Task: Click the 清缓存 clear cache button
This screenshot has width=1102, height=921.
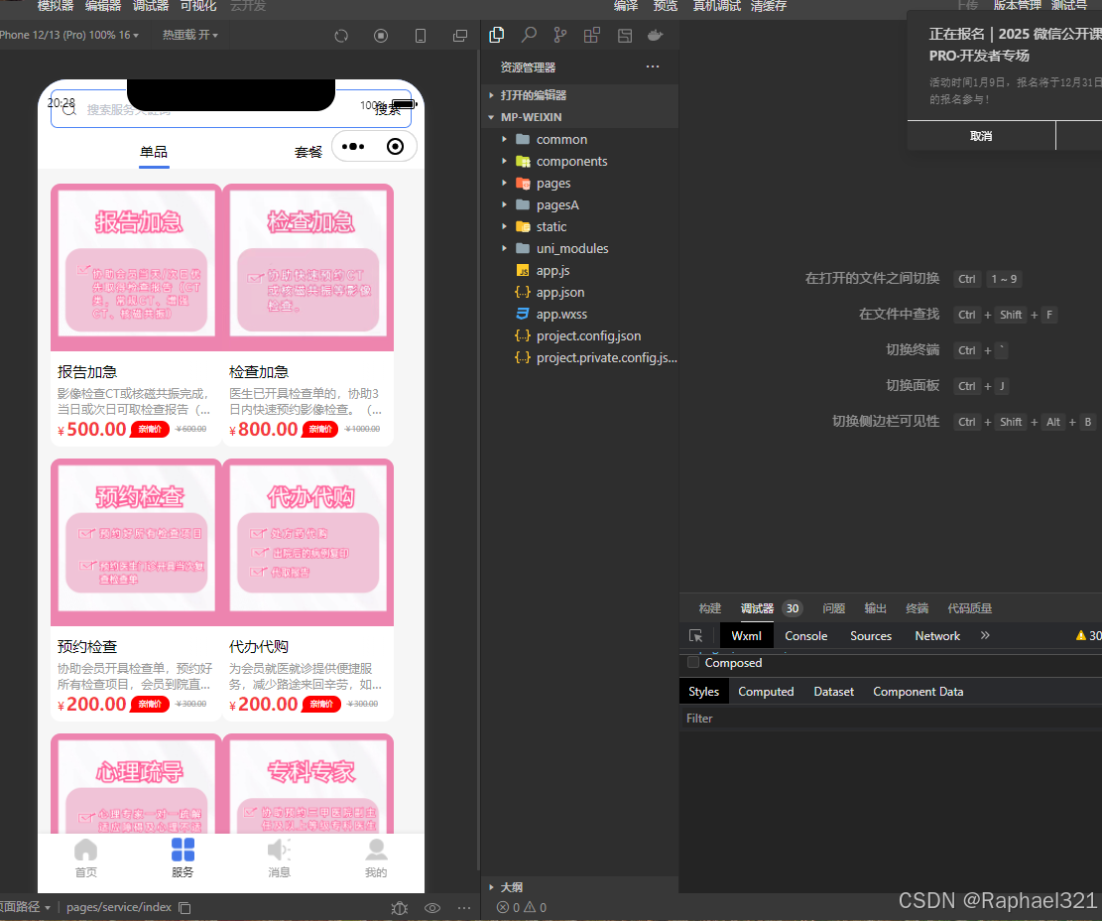Action: click(768, 6)
